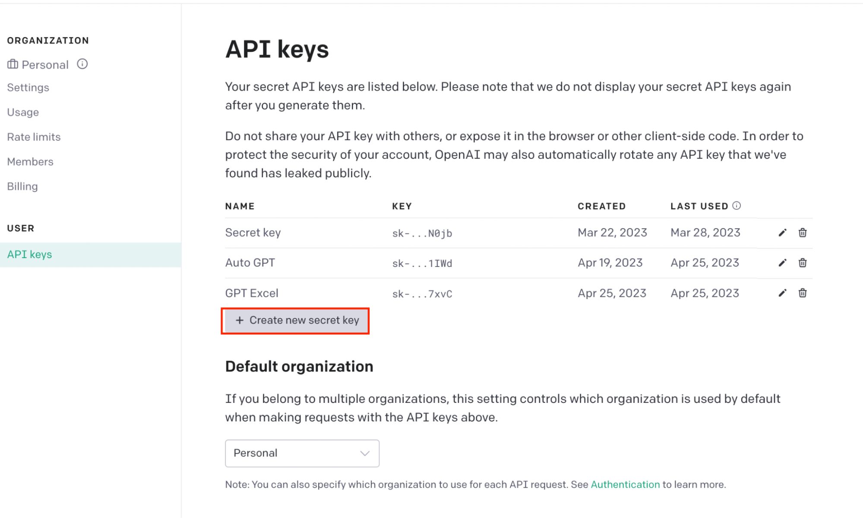Go to the Usage page
The image size is (863, 518).
tap(23, 112)
